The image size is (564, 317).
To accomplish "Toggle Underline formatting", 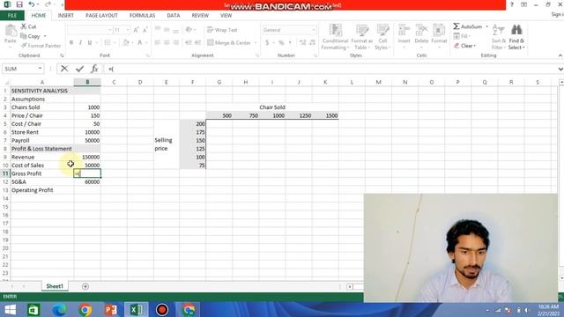I will coord(90,43).
